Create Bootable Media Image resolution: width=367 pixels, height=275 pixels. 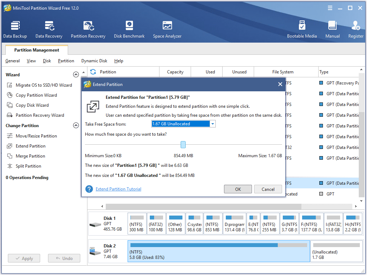click(302, 29)
